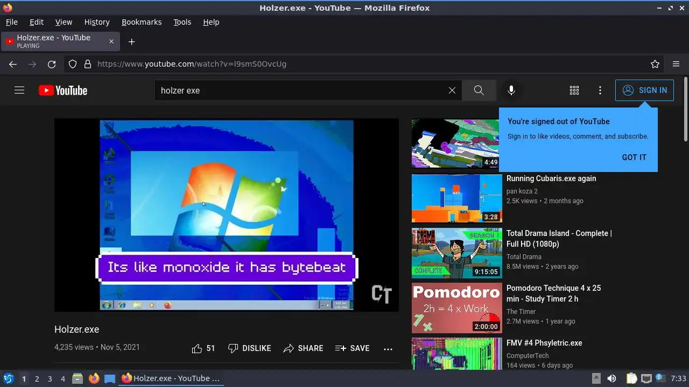
Task: Open the Bookmarks menu
Action: (142, 22)
